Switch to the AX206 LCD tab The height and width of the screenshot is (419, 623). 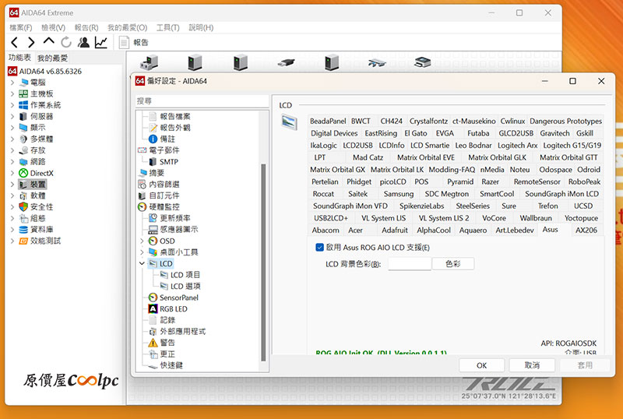click(x=586, y=231)
